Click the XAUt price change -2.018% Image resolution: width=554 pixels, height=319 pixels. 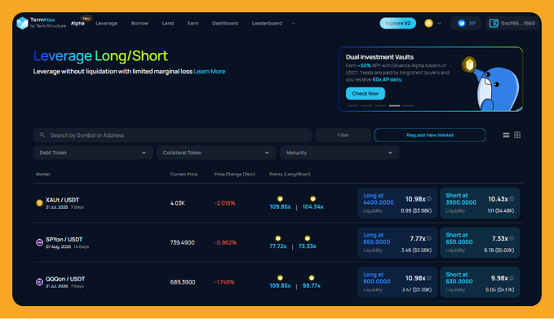(224, 203)
